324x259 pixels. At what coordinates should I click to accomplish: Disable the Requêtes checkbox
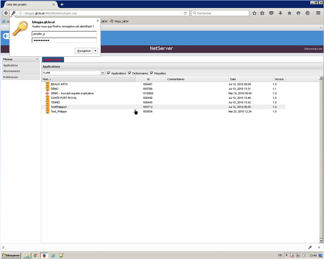(x=152, y=73)
